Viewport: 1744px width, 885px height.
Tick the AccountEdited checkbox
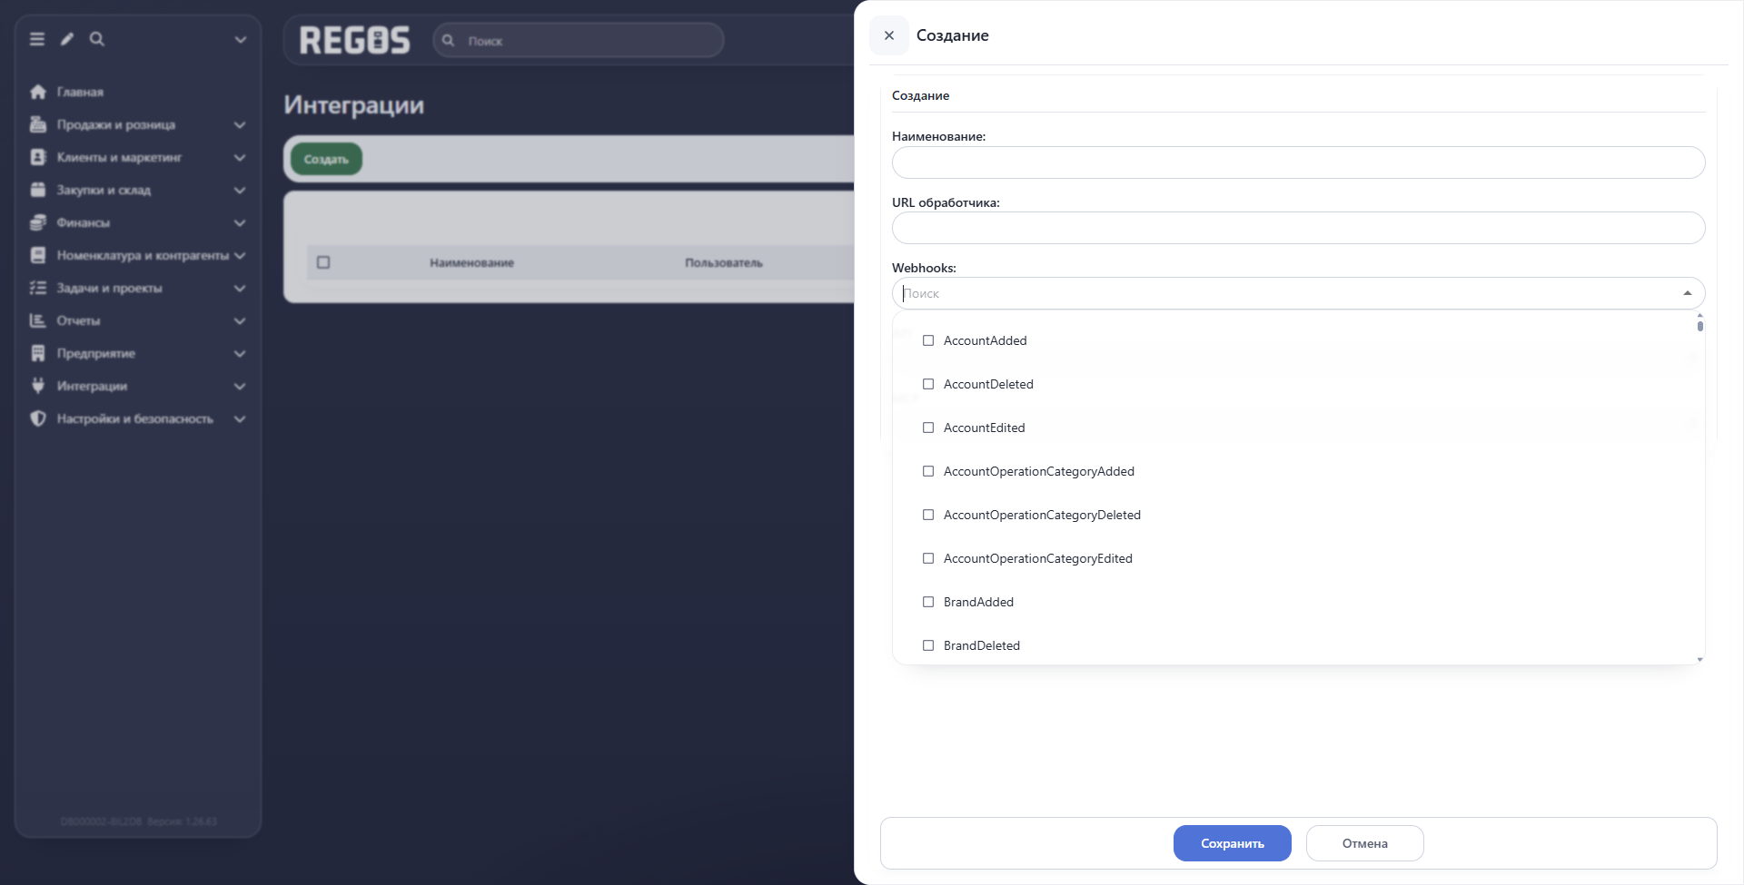pyautogui.click(x=928, y=428)
